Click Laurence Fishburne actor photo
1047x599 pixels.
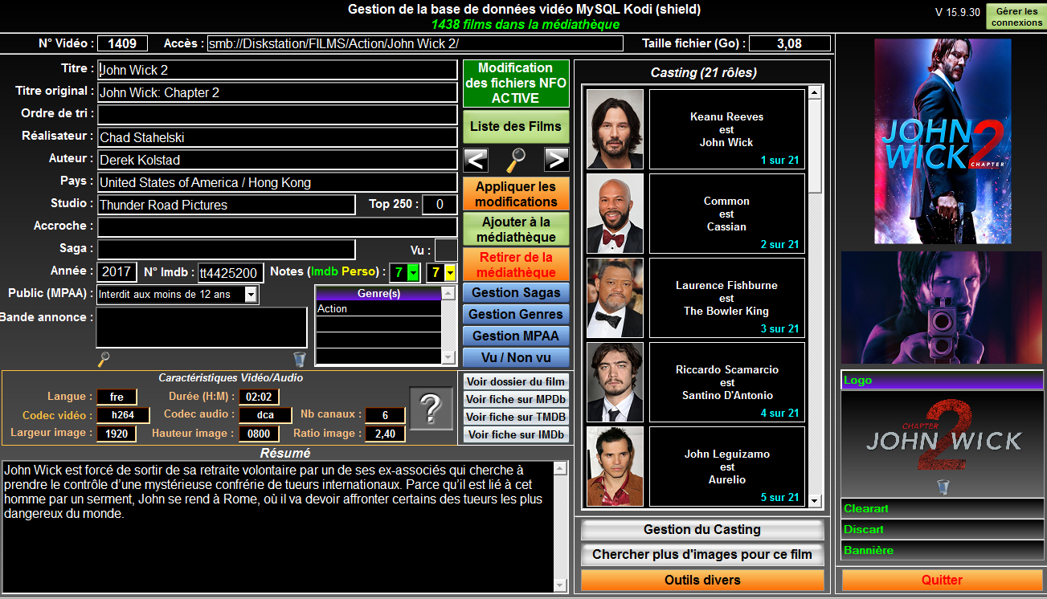(615, 297)
